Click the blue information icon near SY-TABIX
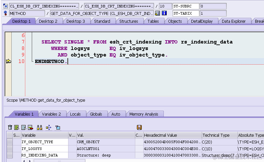Image resolution: width=264 pixels, height=162 pixels. (x=164, y=13)
